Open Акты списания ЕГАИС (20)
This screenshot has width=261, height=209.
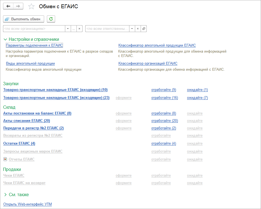coord(27,121)
